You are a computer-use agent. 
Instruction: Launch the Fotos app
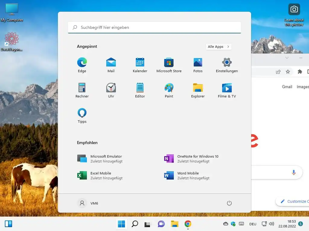[x=198, y=65]
